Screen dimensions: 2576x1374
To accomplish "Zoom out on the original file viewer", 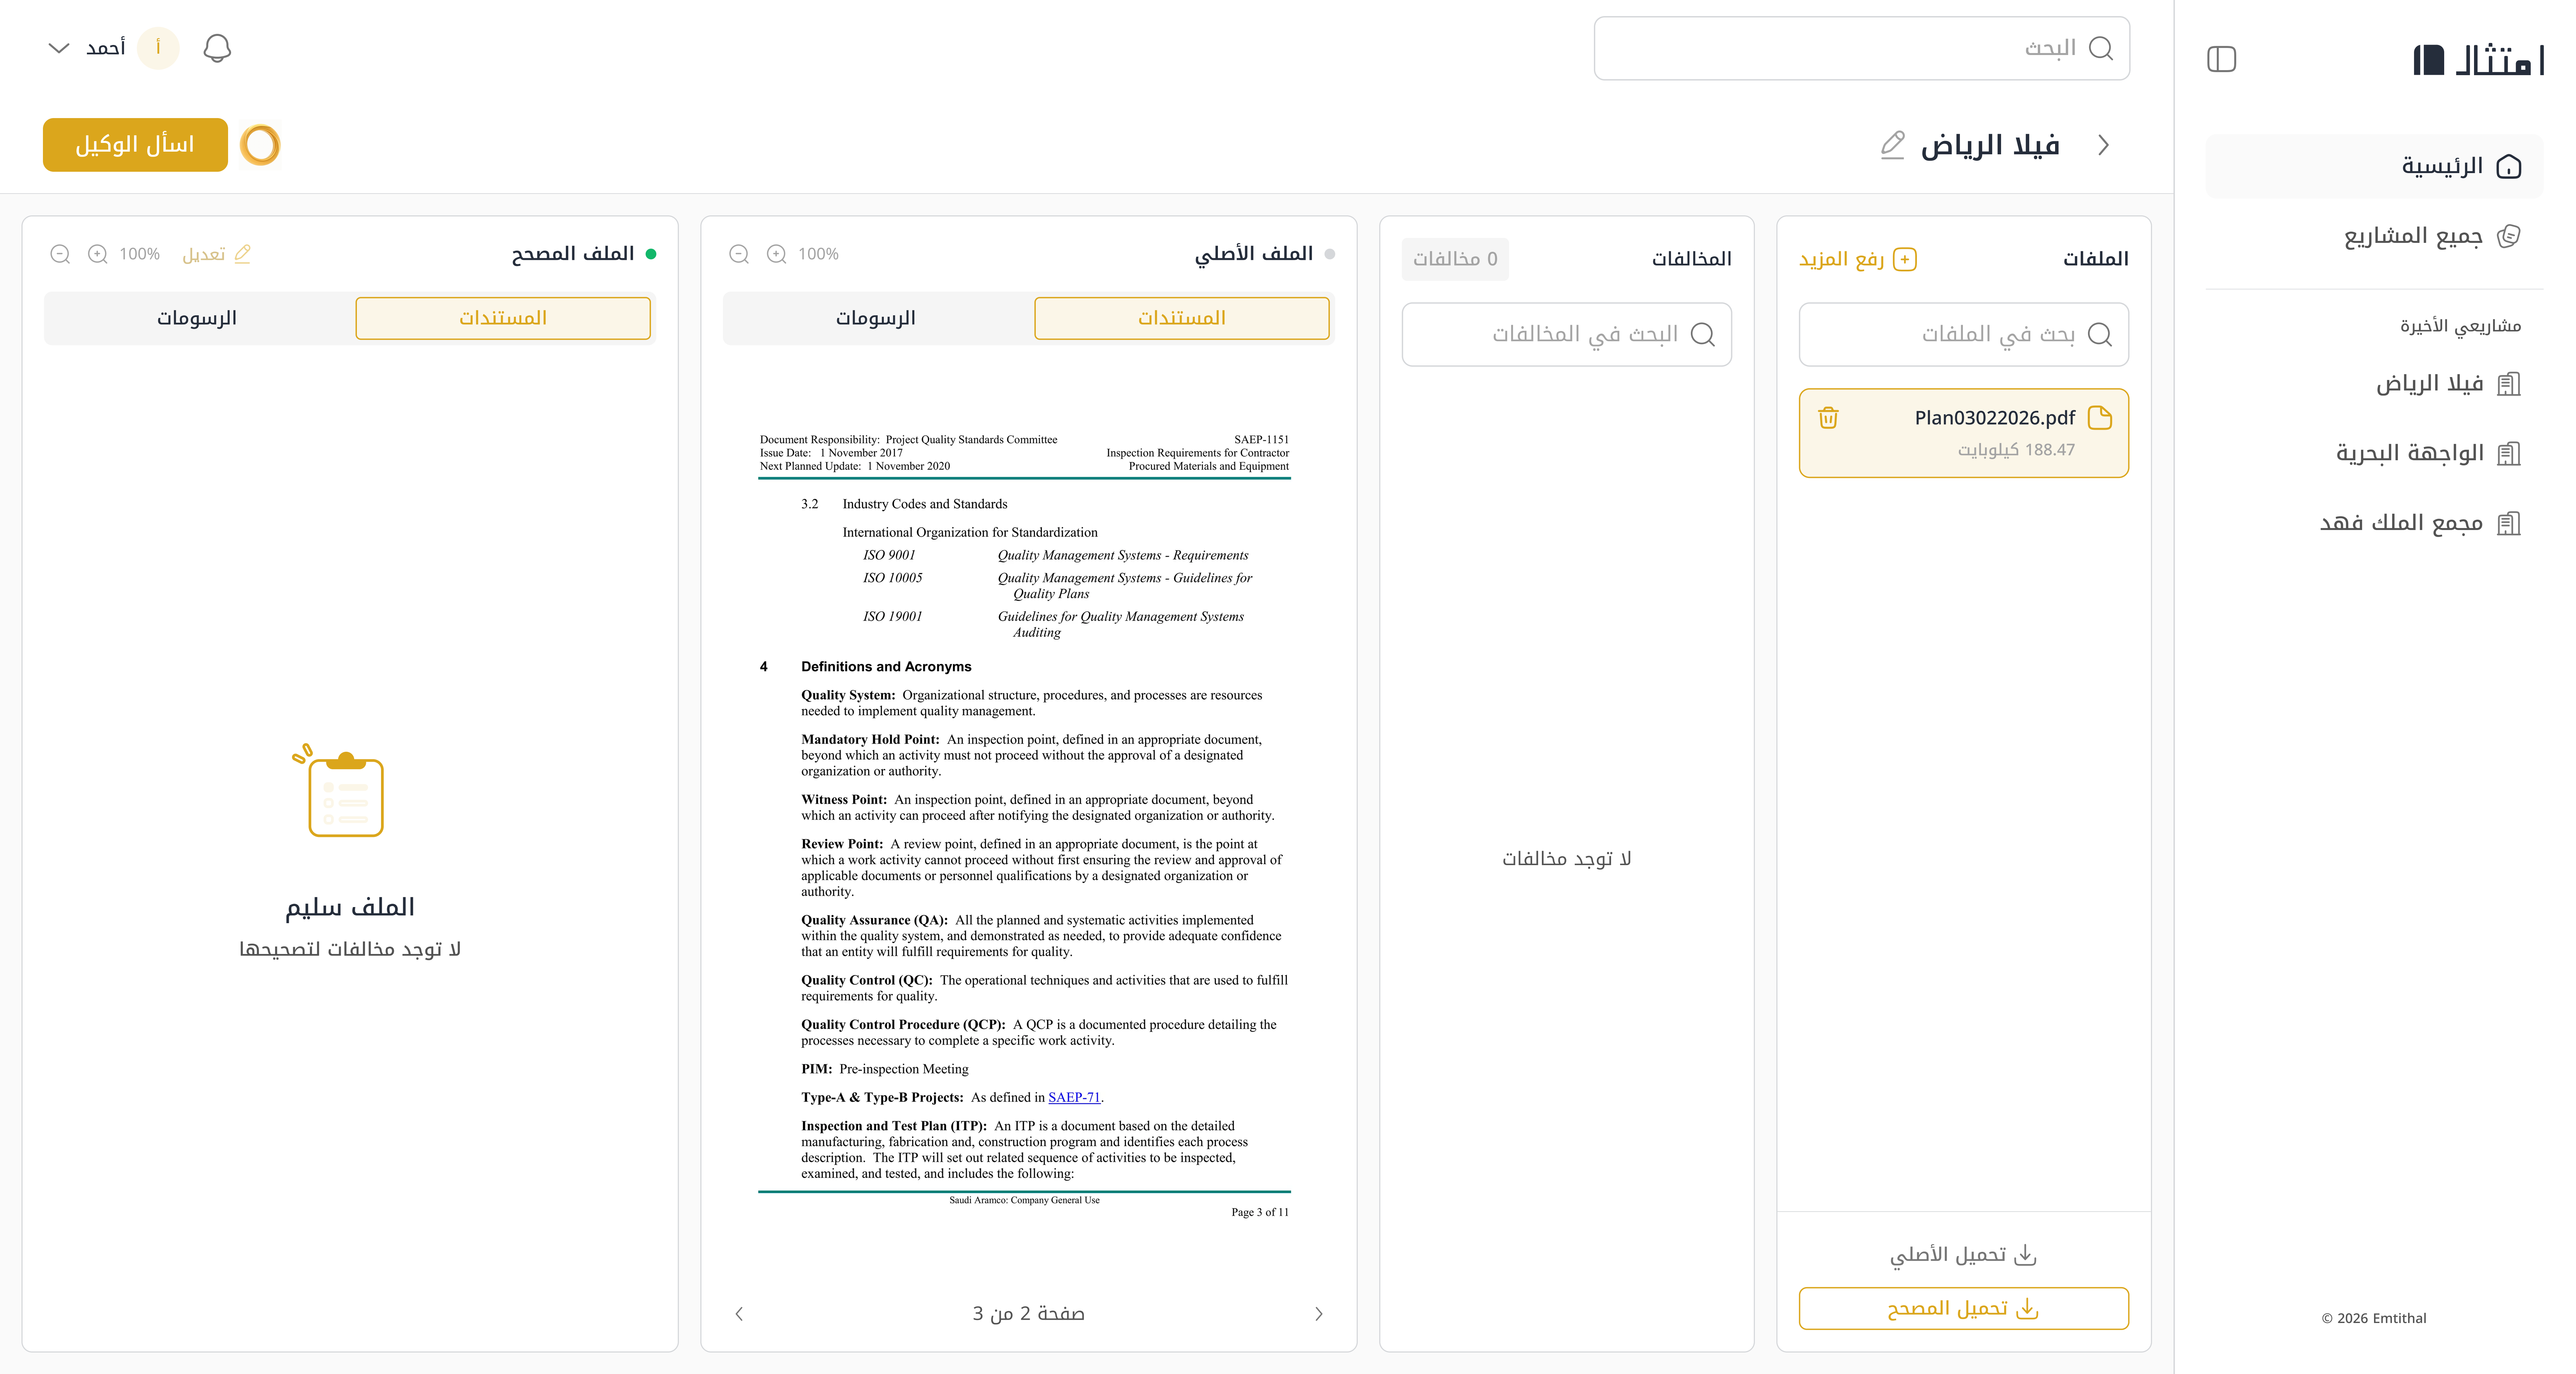I will [739, 254].
